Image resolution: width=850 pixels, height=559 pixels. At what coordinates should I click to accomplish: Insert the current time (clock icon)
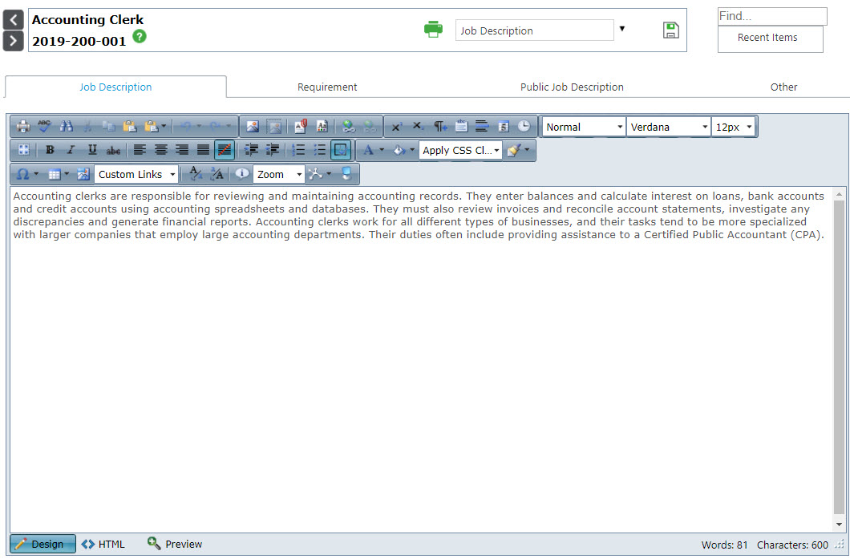point(524,126)
